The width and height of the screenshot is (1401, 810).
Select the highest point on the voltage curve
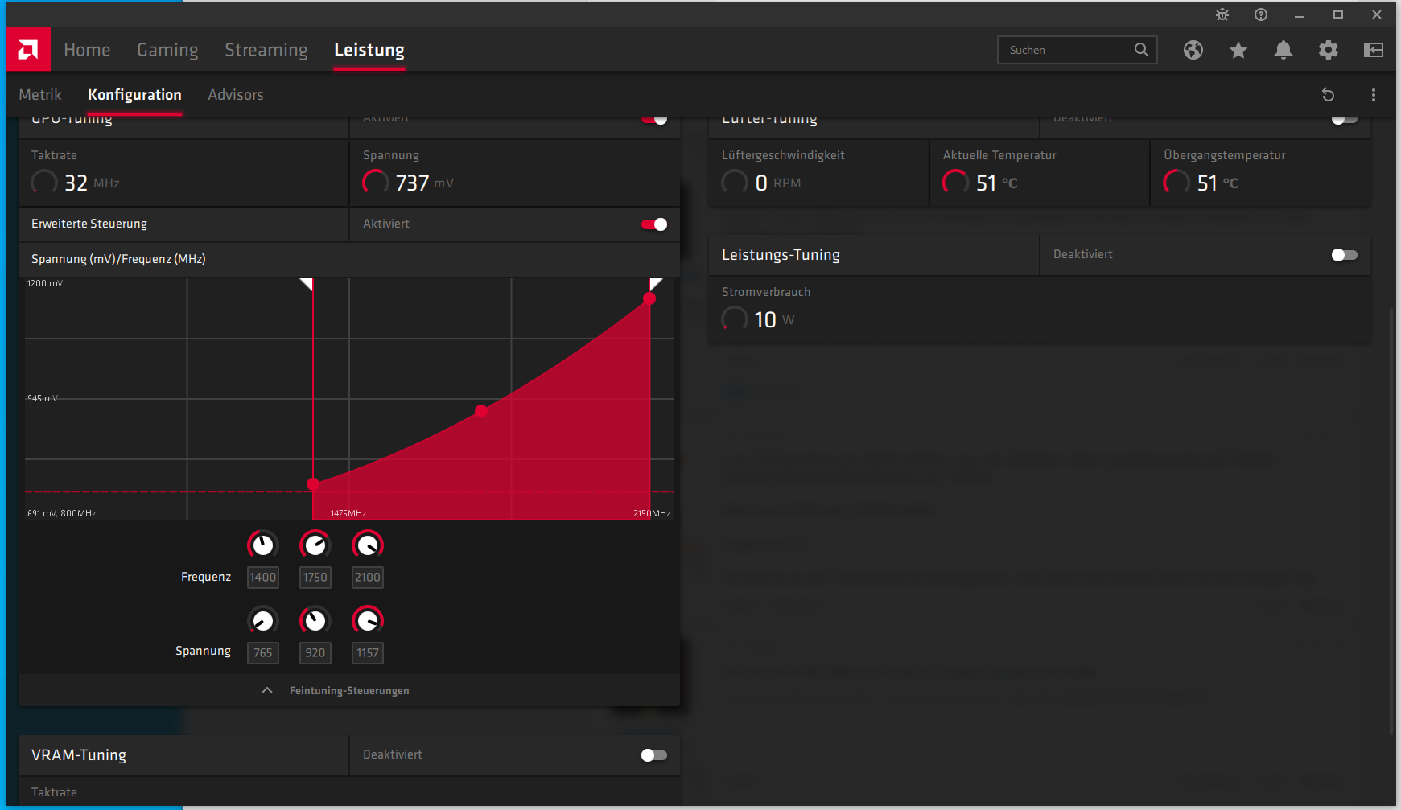(x=649, y=299)
